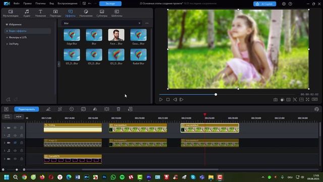The image size is (323, 182).
Task: Click the insert media icon left of Редактировать
Action: (x=6, y=109)
